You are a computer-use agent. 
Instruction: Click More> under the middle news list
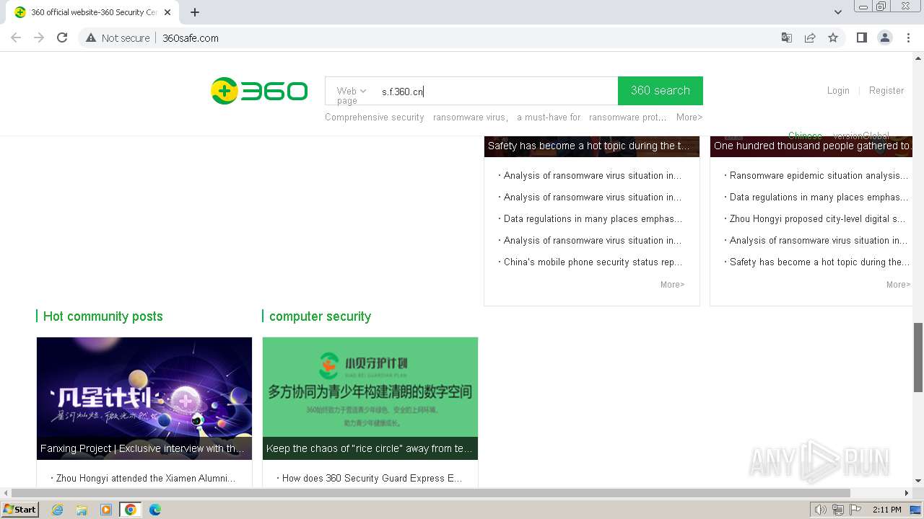click(x=672, y=285)
